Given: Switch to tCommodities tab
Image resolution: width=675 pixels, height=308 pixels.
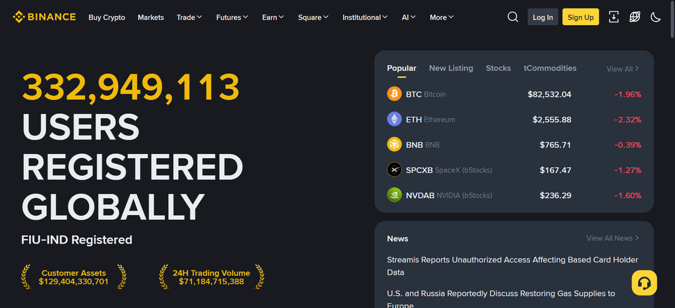Looking at the screenshot, I should point(550,68).
